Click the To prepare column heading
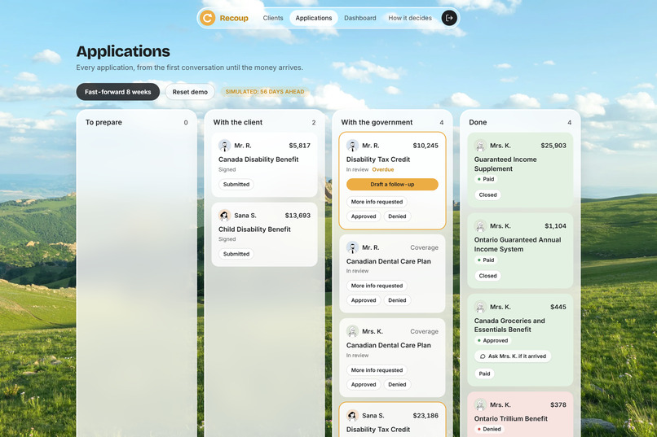Image resolution: width=657 pixels, height=437 pixels. [x=104, y=122]
